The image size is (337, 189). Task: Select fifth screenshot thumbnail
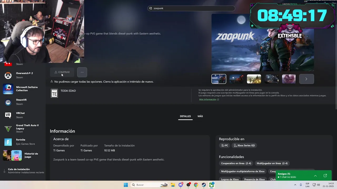point(289,79)
